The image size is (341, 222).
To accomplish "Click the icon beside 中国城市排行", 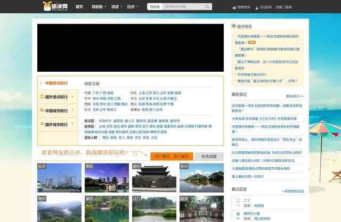I will (x=42, y=110).
